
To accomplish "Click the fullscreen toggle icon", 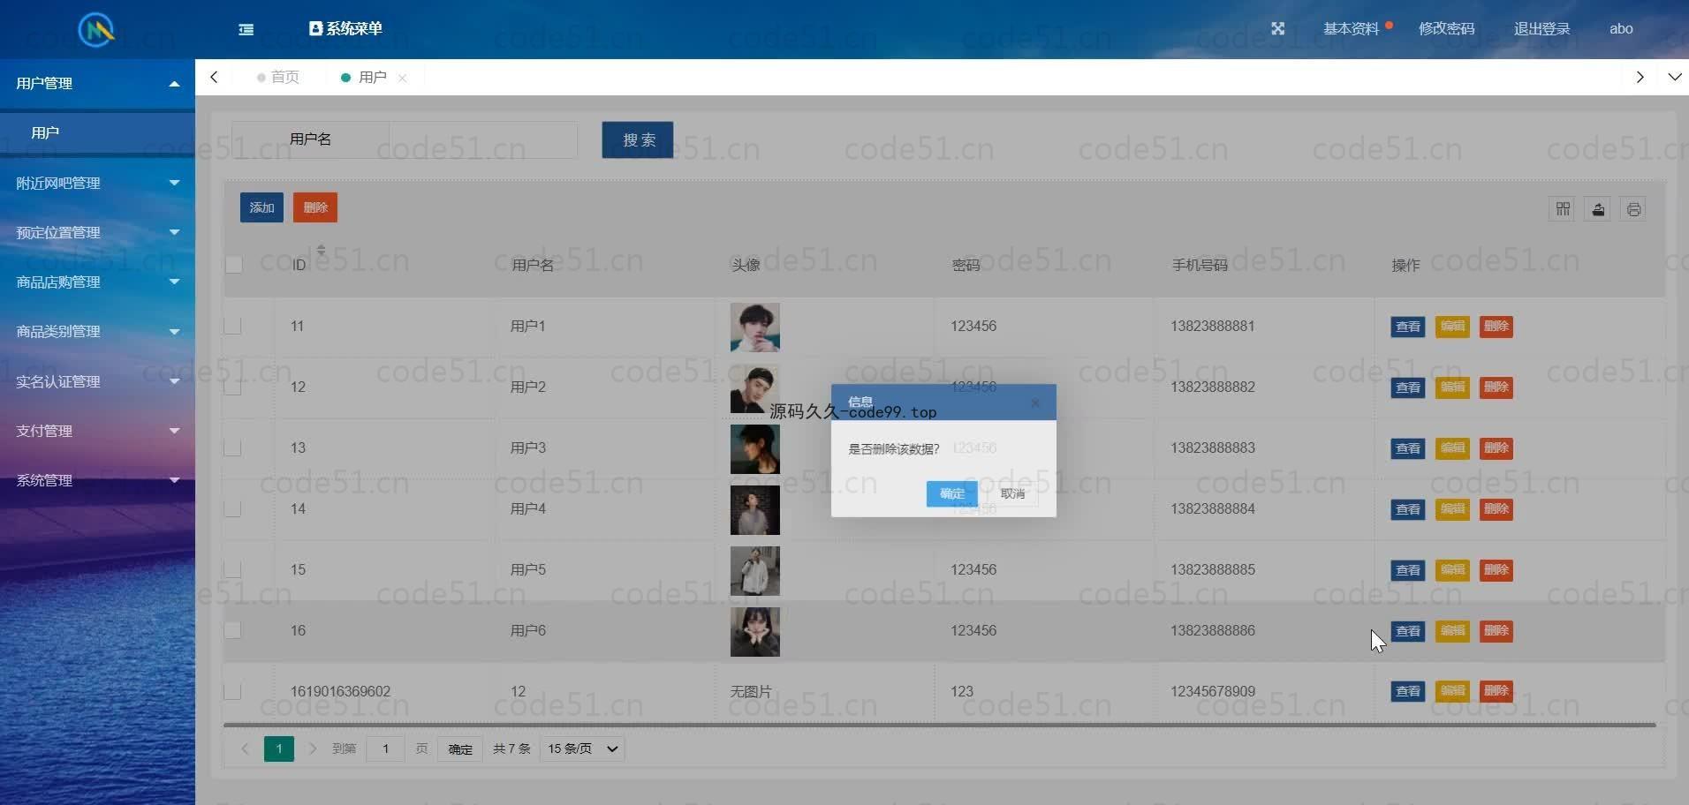I will (1277, 28).
